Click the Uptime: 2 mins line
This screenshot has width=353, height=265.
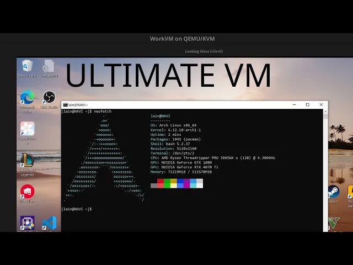[x=165, y=135]
